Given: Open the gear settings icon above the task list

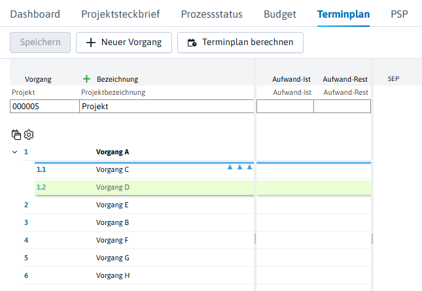Looking at the screenshot, I should coord(29,135).
